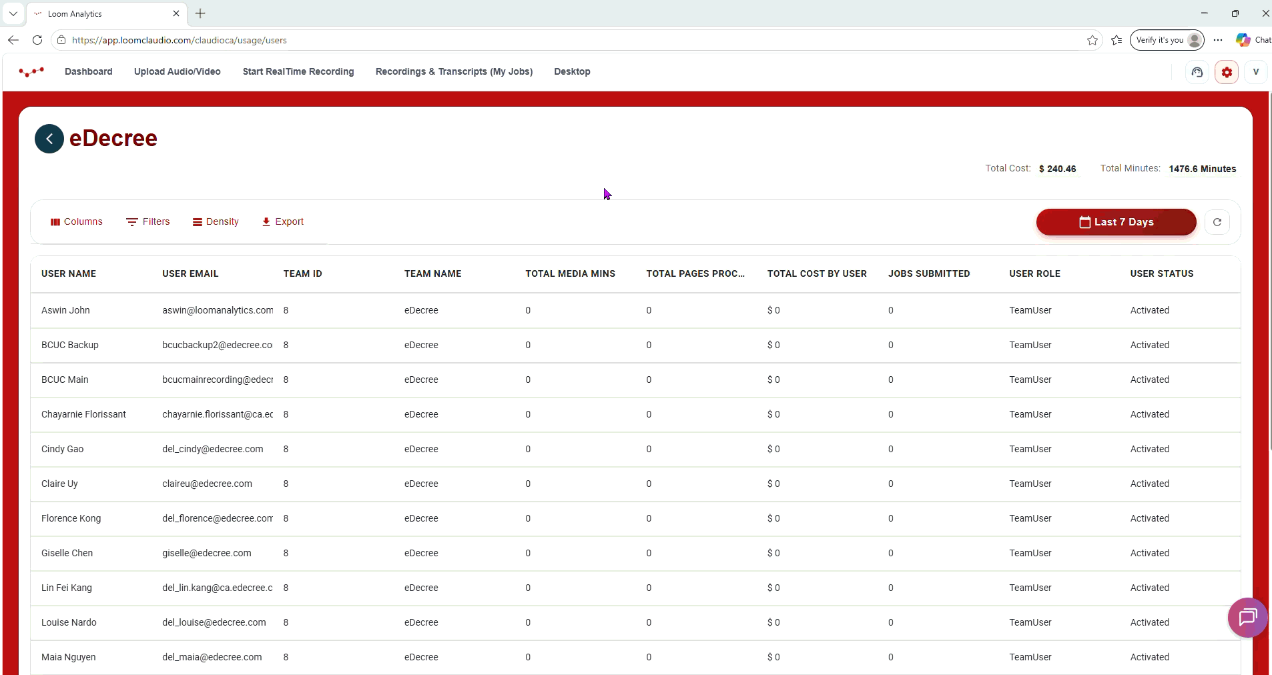This screenshot has height=675, width=1272.
Task: Click the Total Cost value $ 240.46
Action: pyautogui.click(x=1057, y=169)
